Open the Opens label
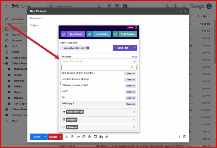The height and width of the screenshot is (148, 217). [x=18, y=92]
